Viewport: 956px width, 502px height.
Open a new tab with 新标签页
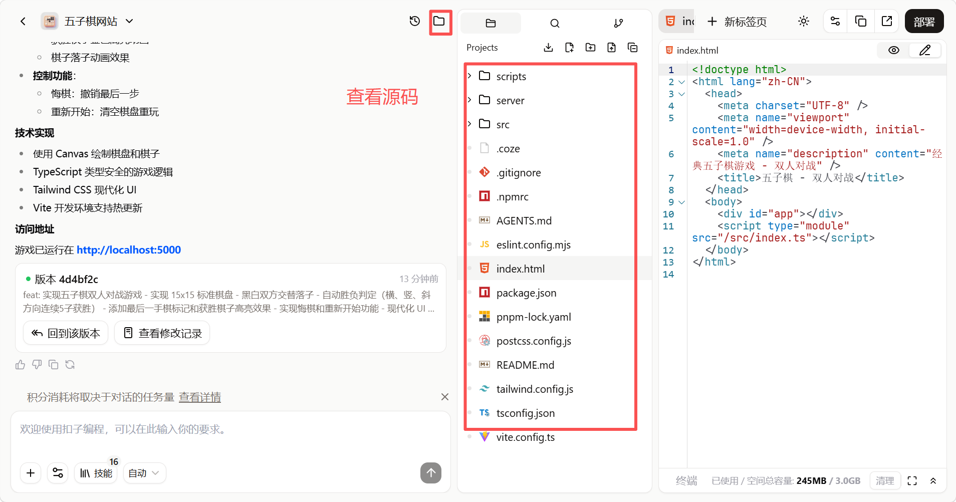pyautogui.click(x=737, y=22)
